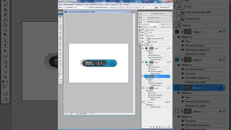Click zoom percentage field in document status bar
231x130 pixels.
pos(66,114)
